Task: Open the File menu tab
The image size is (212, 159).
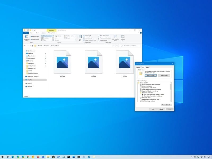Action: [x=26, y=33]
